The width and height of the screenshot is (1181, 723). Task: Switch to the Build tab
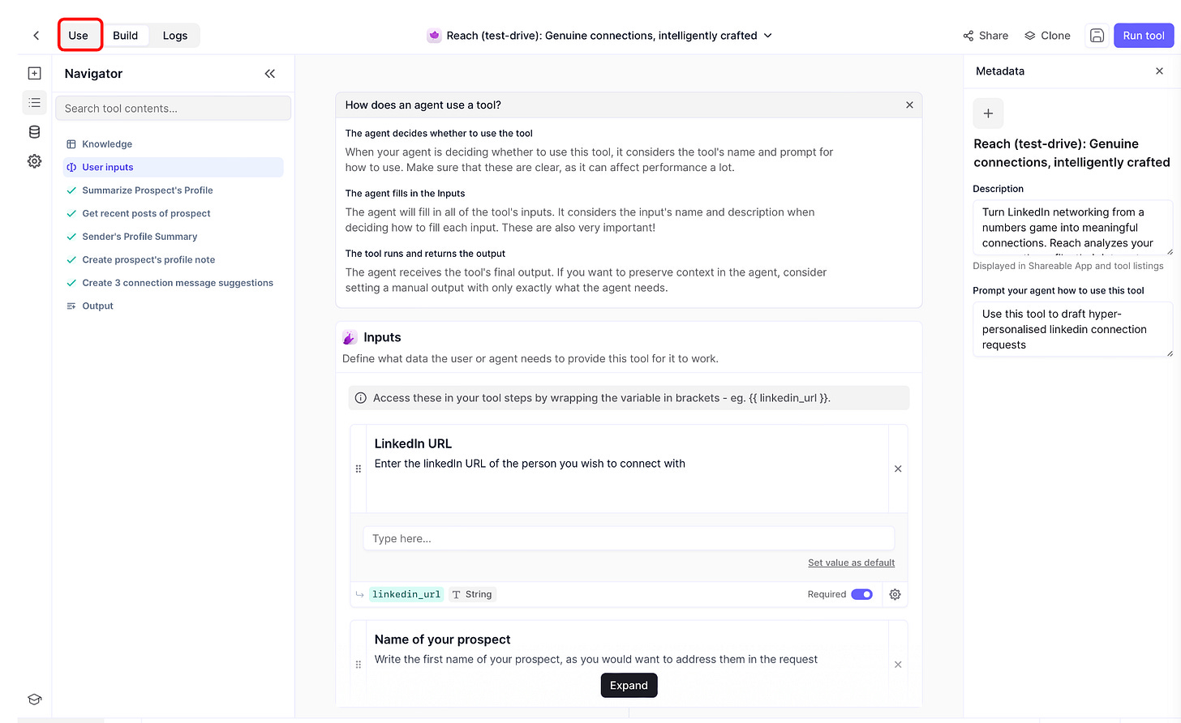point(126,36)
